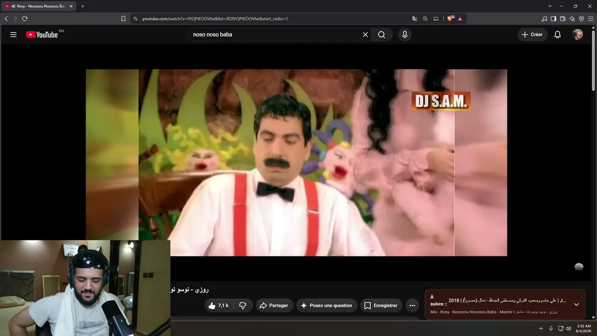Viewport: 597px width, 336px height.
Task: Expand the "À suivre" playlist panel
Action: pyautogui.click(x=576, y=304)
